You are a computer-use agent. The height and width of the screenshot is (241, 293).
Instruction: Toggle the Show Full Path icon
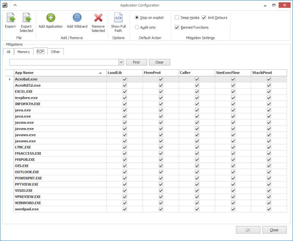[x=118, y=18]
